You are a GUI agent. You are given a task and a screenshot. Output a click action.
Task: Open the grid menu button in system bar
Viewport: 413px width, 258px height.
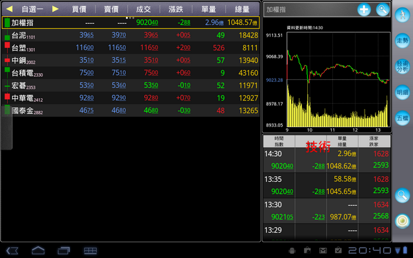pyautogui.click(x=90, y=250)
